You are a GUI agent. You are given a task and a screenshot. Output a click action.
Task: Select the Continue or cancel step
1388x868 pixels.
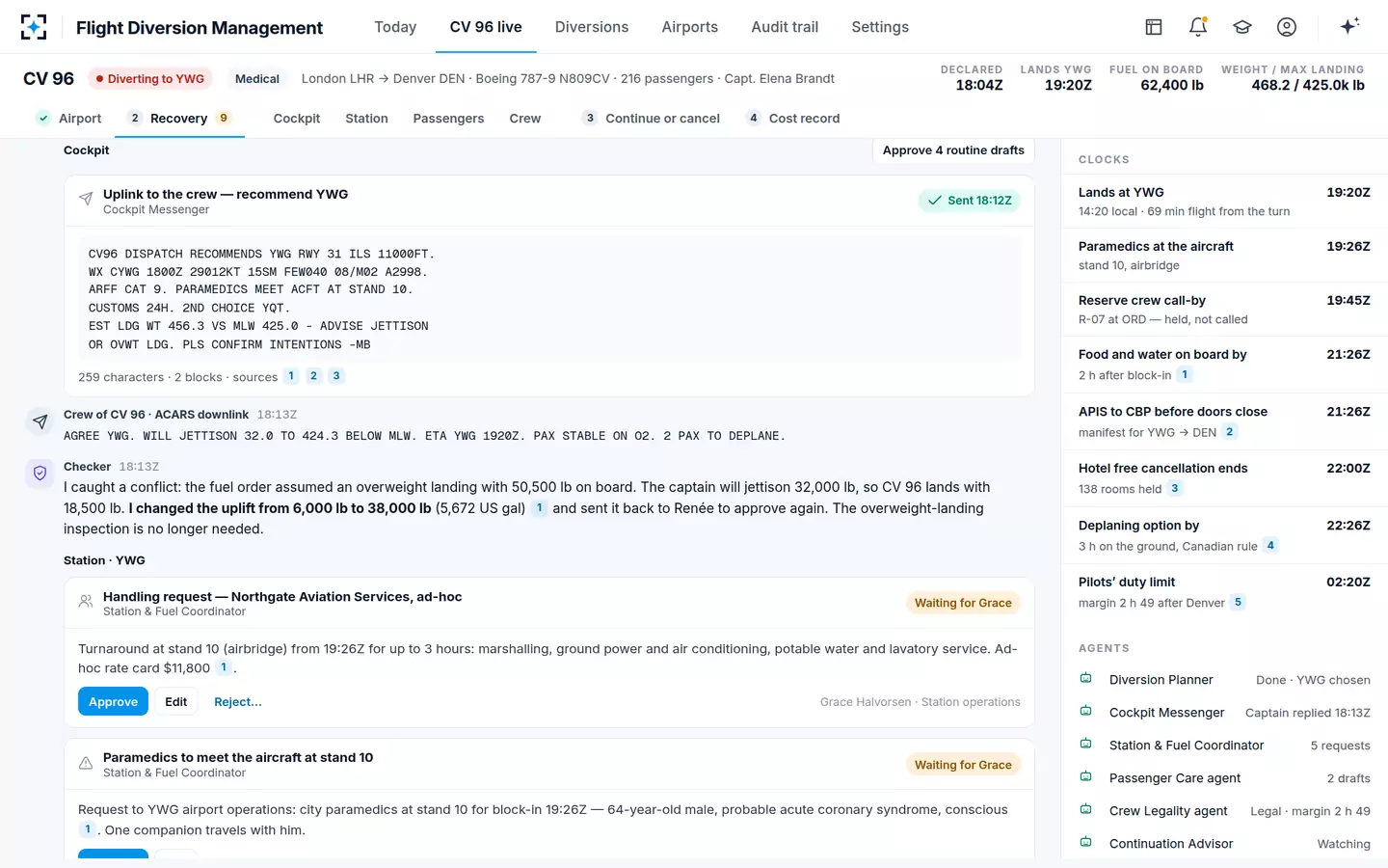click(652, 119)
